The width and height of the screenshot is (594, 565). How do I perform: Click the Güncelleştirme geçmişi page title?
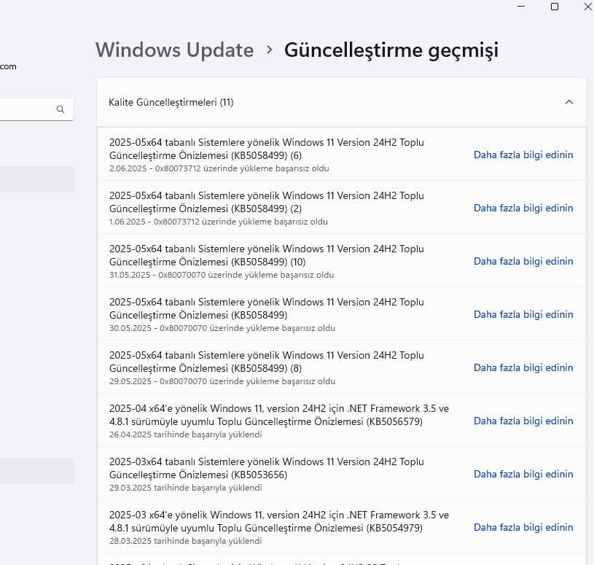391,50
